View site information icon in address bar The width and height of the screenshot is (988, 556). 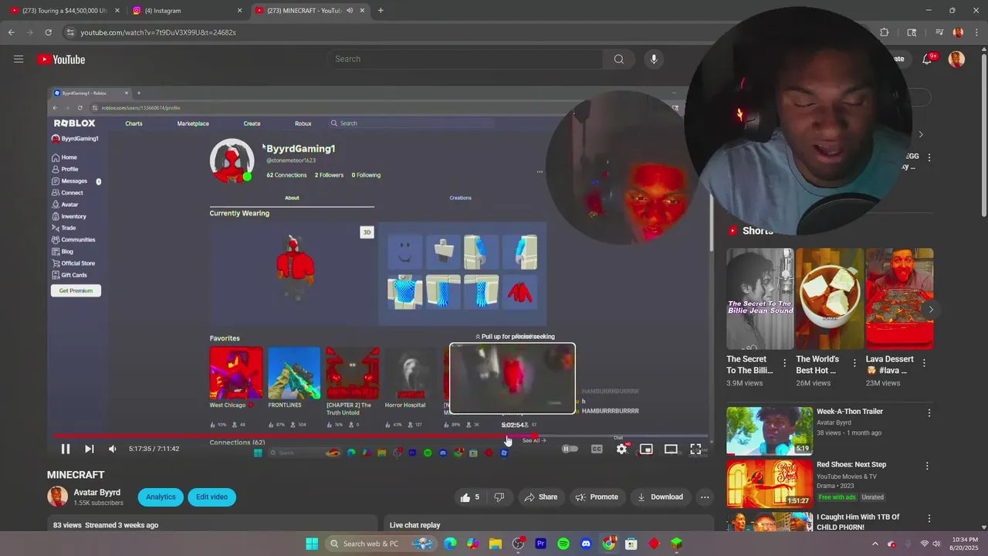click(x=71, y=32)
